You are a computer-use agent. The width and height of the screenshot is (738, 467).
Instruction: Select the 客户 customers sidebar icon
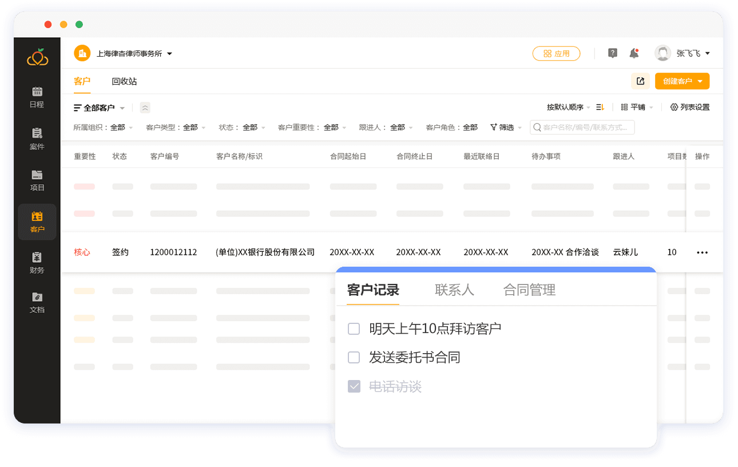[37, 216]
